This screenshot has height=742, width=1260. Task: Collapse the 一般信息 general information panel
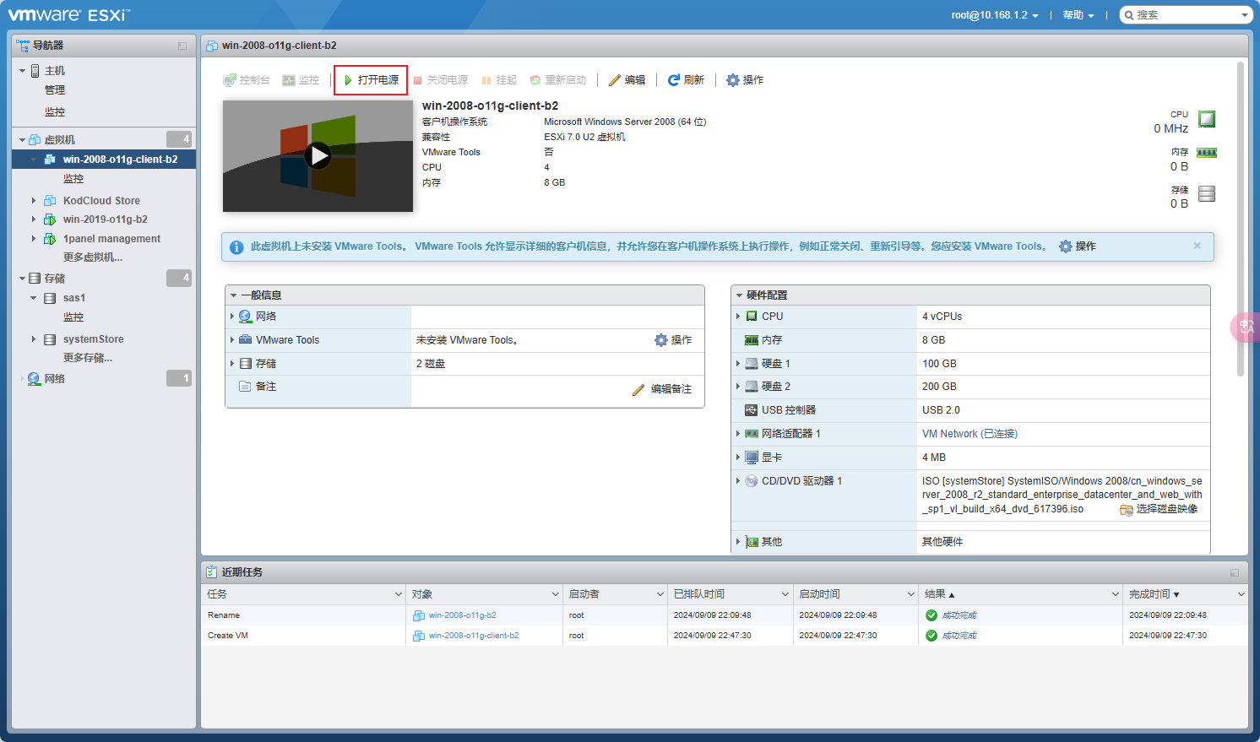point(233,295)
